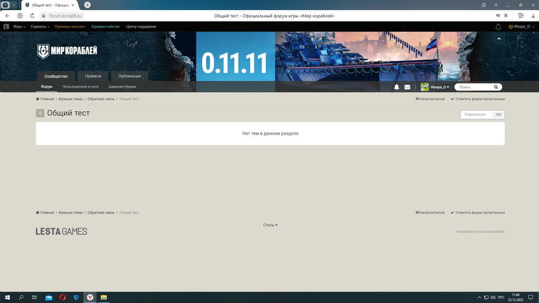539x303 pixels.
Task: Open Windows taskbar search
Action: pos(21,297)
